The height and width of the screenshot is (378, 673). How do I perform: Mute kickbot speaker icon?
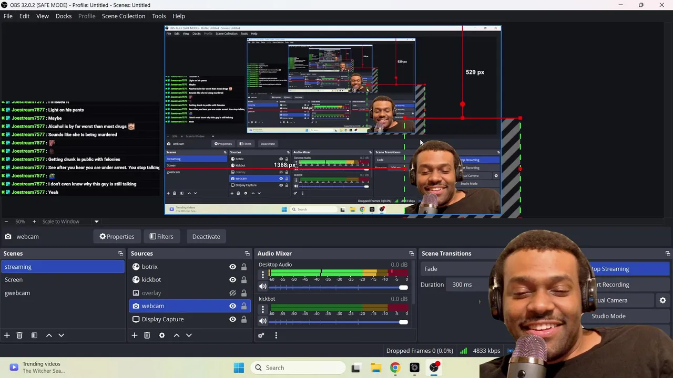click(x=263, y=321)
